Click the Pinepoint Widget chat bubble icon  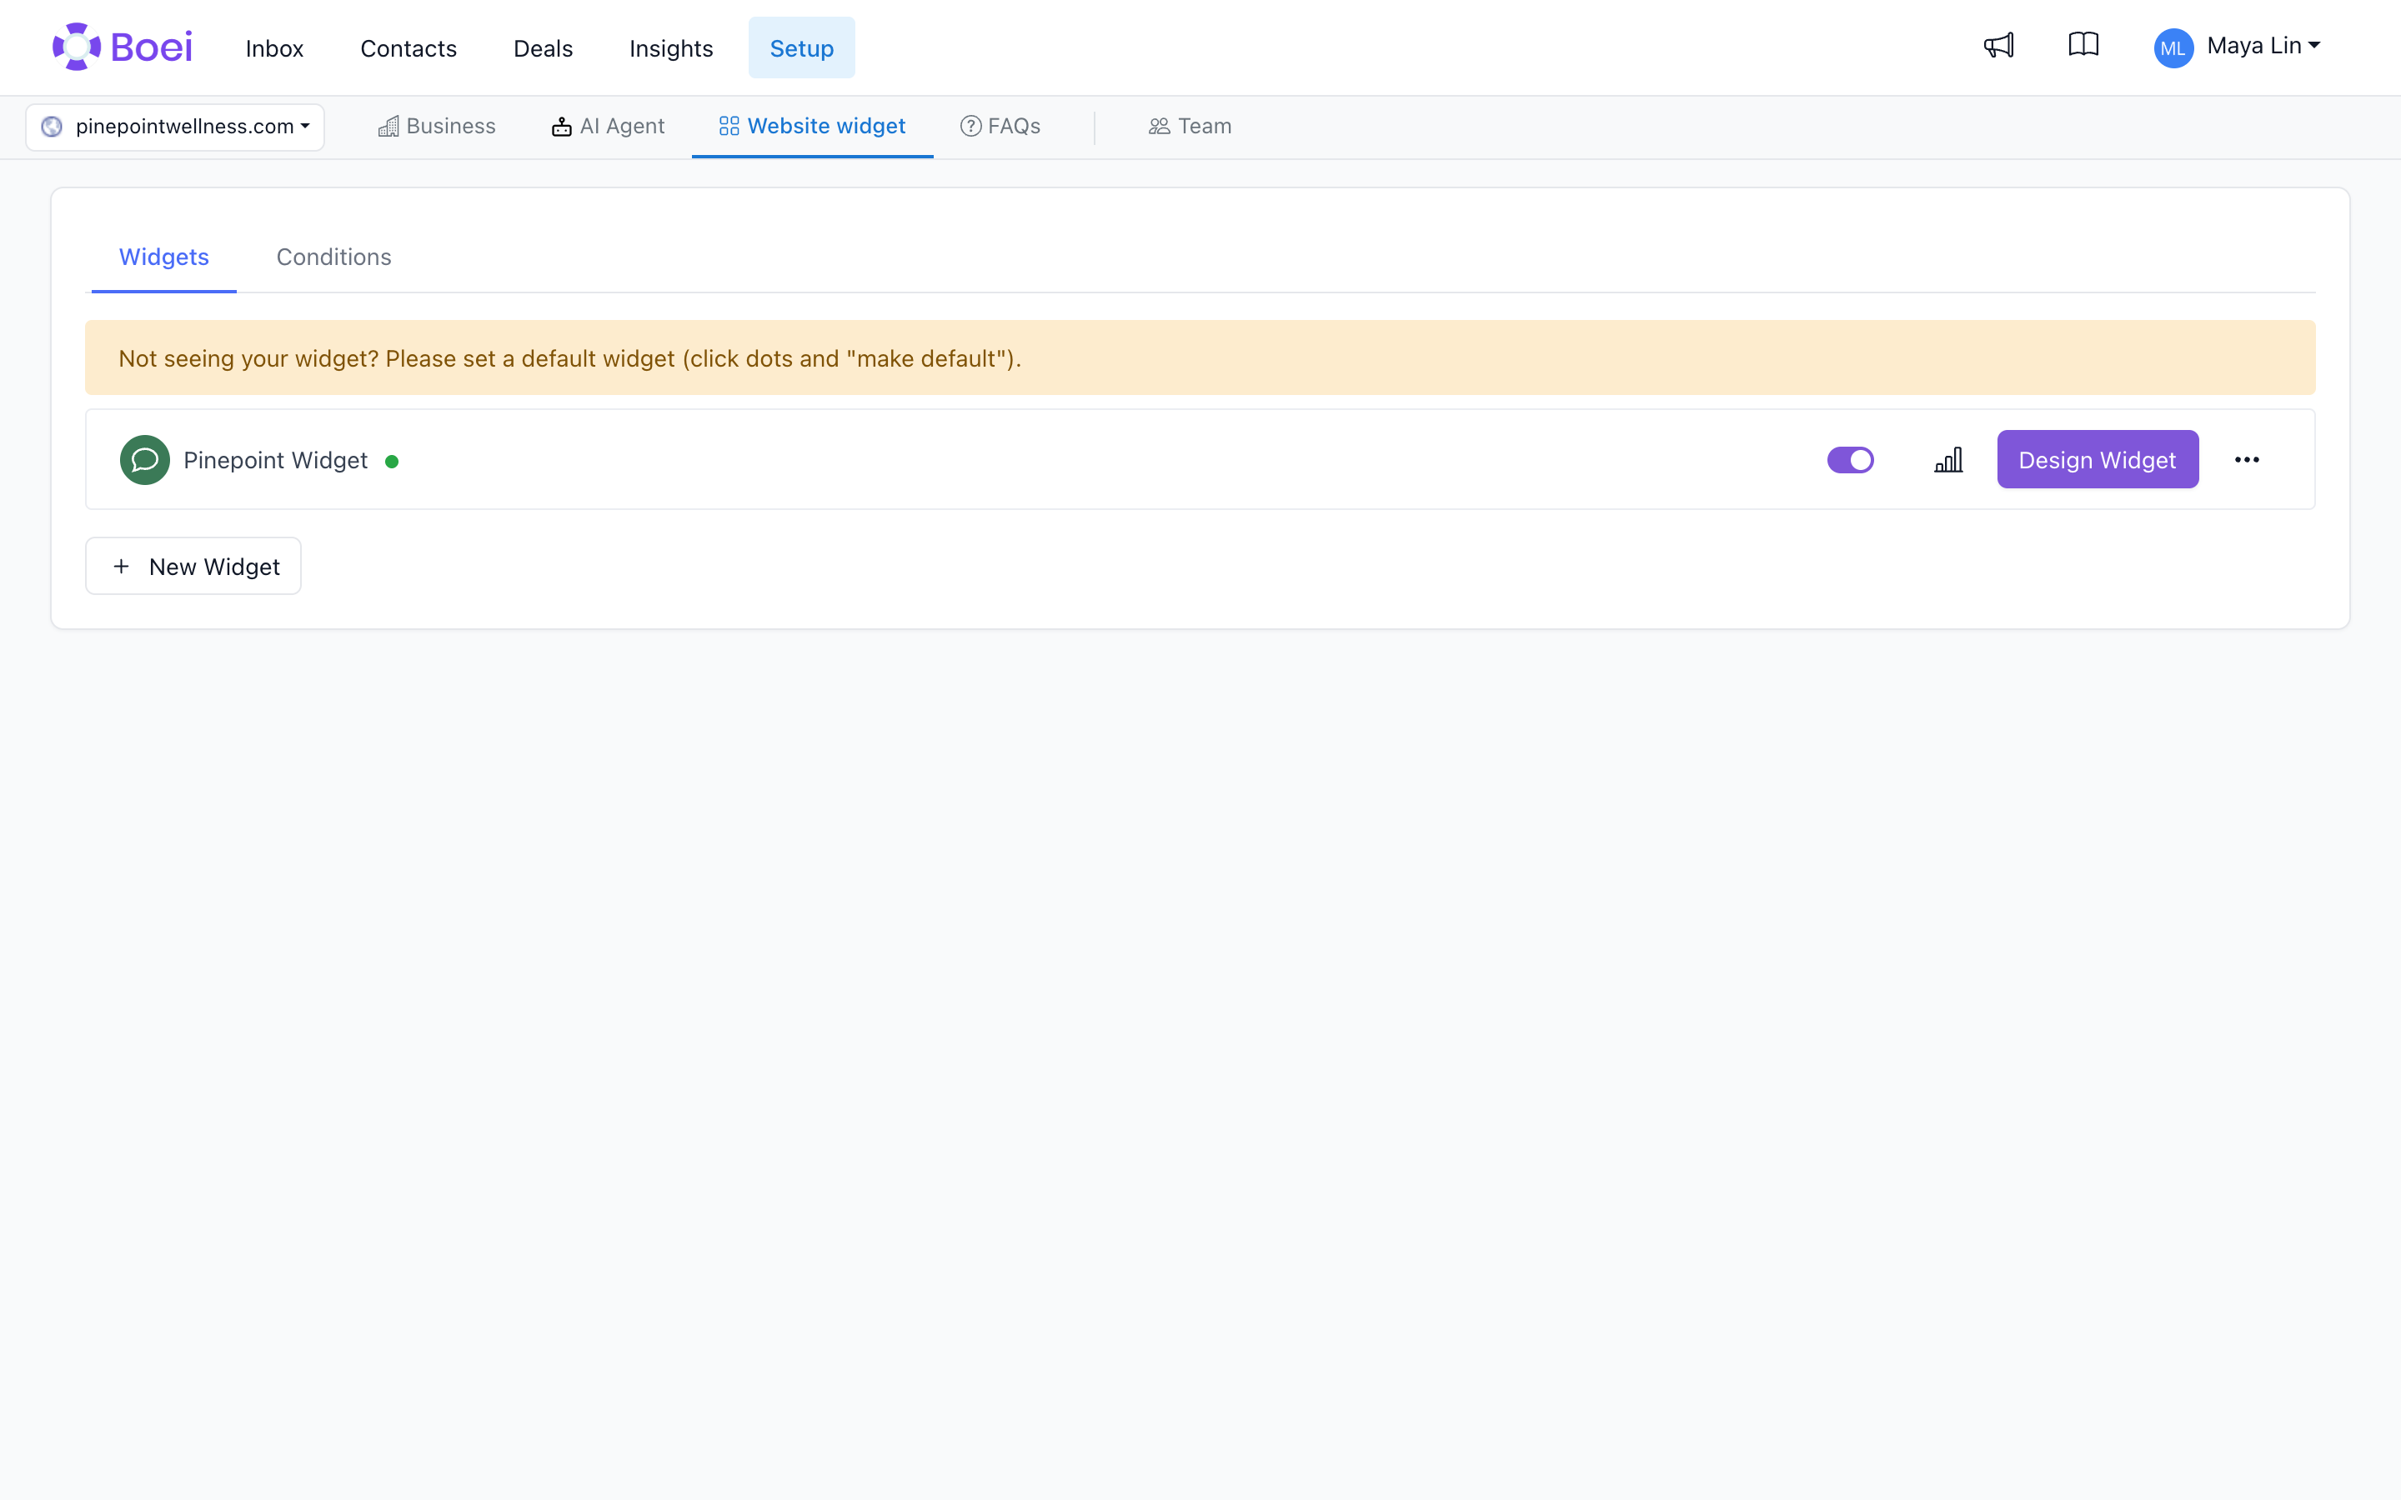(145, 459)
